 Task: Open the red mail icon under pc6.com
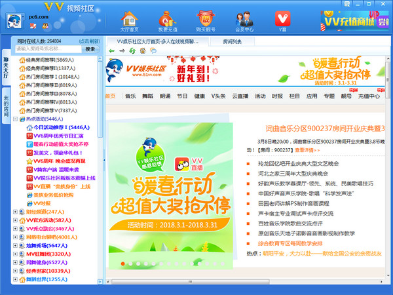point(33,26)
